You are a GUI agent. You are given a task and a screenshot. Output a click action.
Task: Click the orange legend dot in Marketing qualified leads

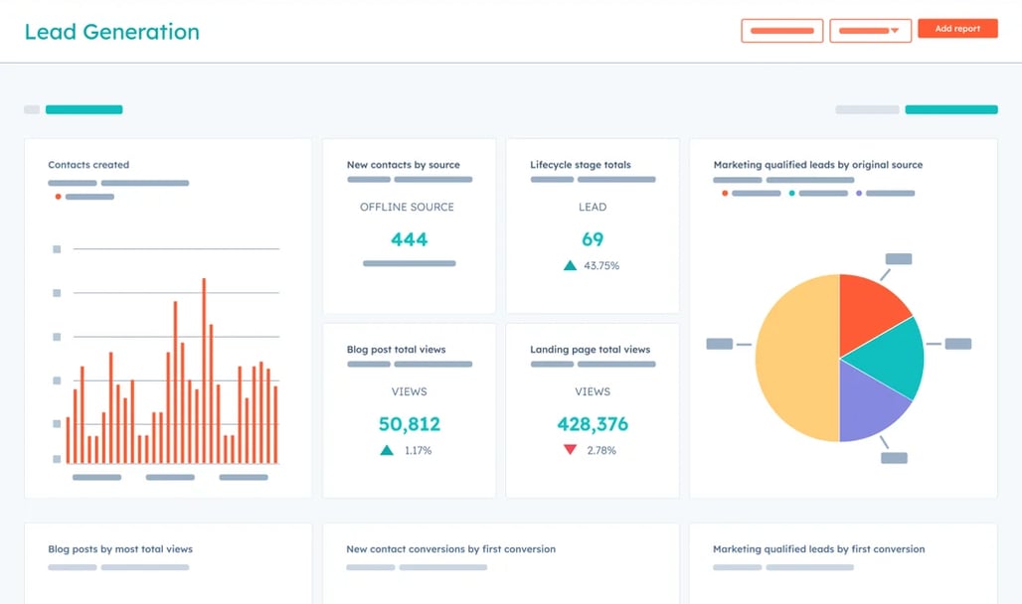point(725,193)
